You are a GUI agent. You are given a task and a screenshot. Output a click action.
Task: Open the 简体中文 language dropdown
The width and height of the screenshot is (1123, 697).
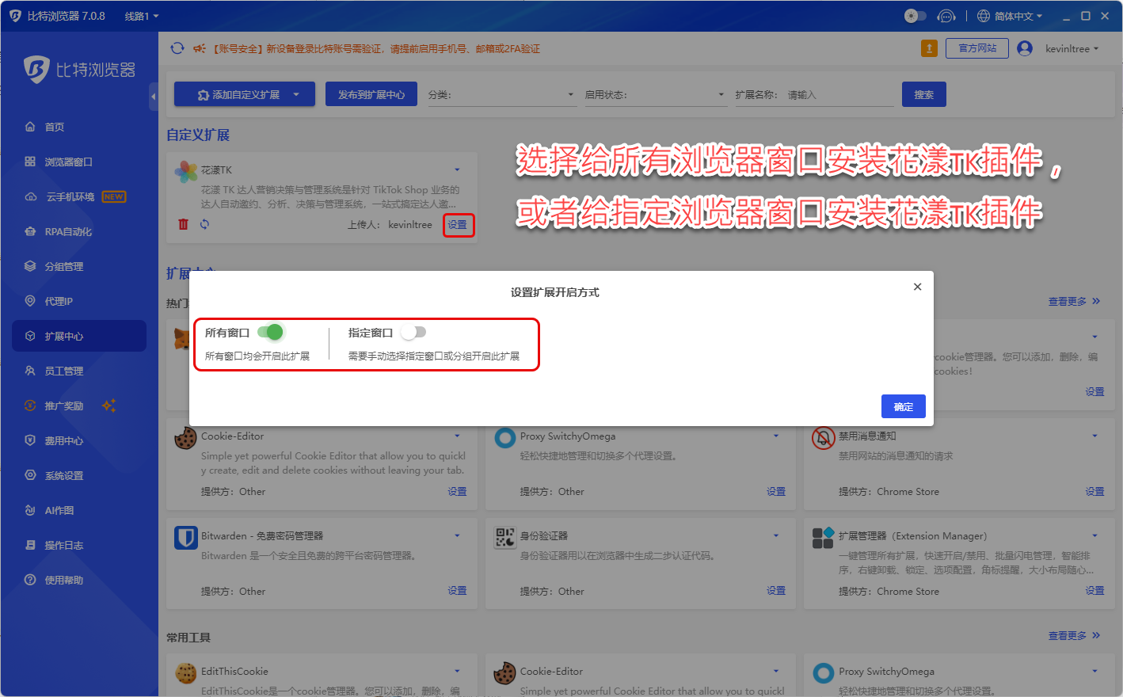(x=1010, y=16)
